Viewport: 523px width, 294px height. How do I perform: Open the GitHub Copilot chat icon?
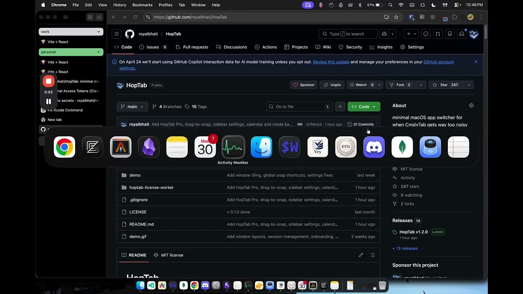coord(384,34)
